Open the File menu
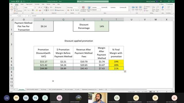Image resolution: width=184 pixels, height=103 pixels. [11, 4]
